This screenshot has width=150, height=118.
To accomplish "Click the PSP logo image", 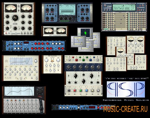I will [x=126, y=89].
